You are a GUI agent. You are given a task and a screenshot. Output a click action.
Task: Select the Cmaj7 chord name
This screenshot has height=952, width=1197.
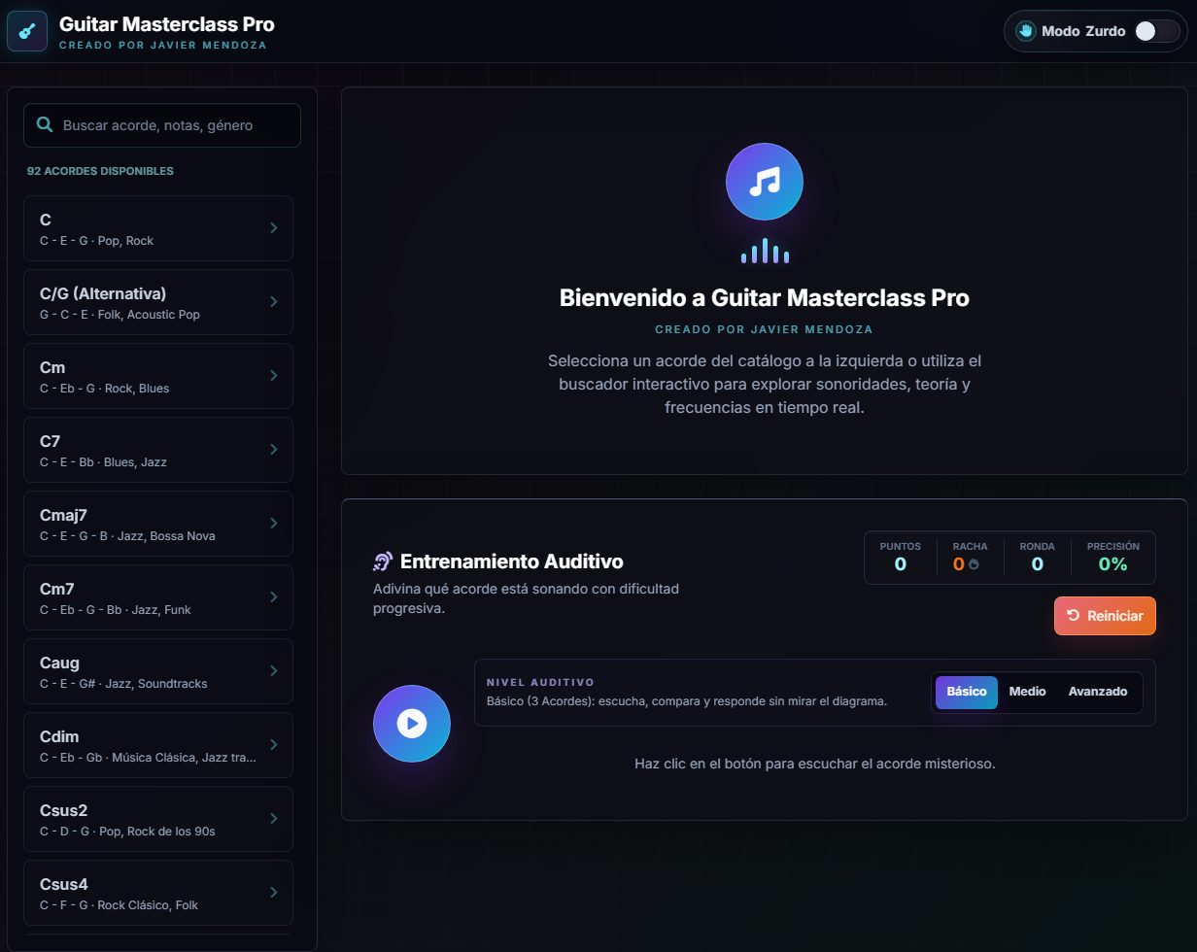coord(63,515)
